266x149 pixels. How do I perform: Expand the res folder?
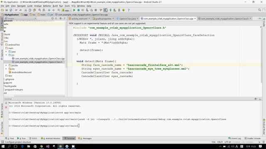[6, 69]
